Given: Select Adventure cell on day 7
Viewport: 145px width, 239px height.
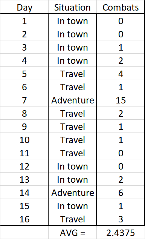Looking at the screenshot, I should [72, 100].
